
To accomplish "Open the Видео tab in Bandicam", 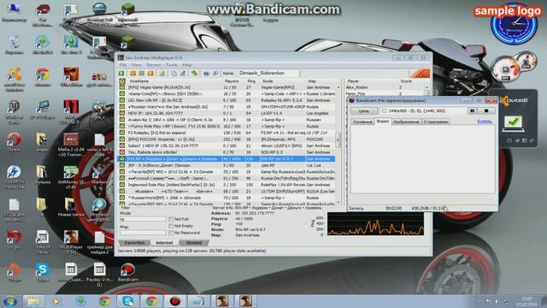I will click(383, 121).
